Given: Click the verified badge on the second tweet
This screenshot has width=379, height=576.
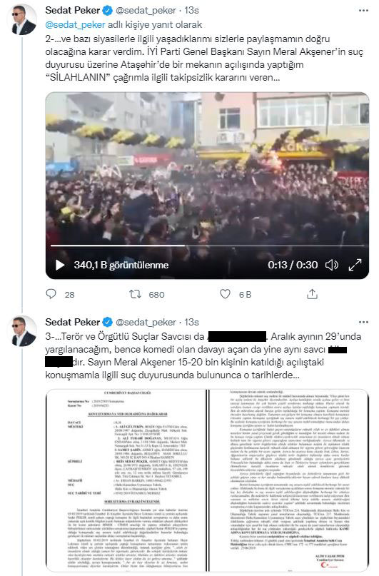Looking at the screenshot, I should click(x=107, y=322).
